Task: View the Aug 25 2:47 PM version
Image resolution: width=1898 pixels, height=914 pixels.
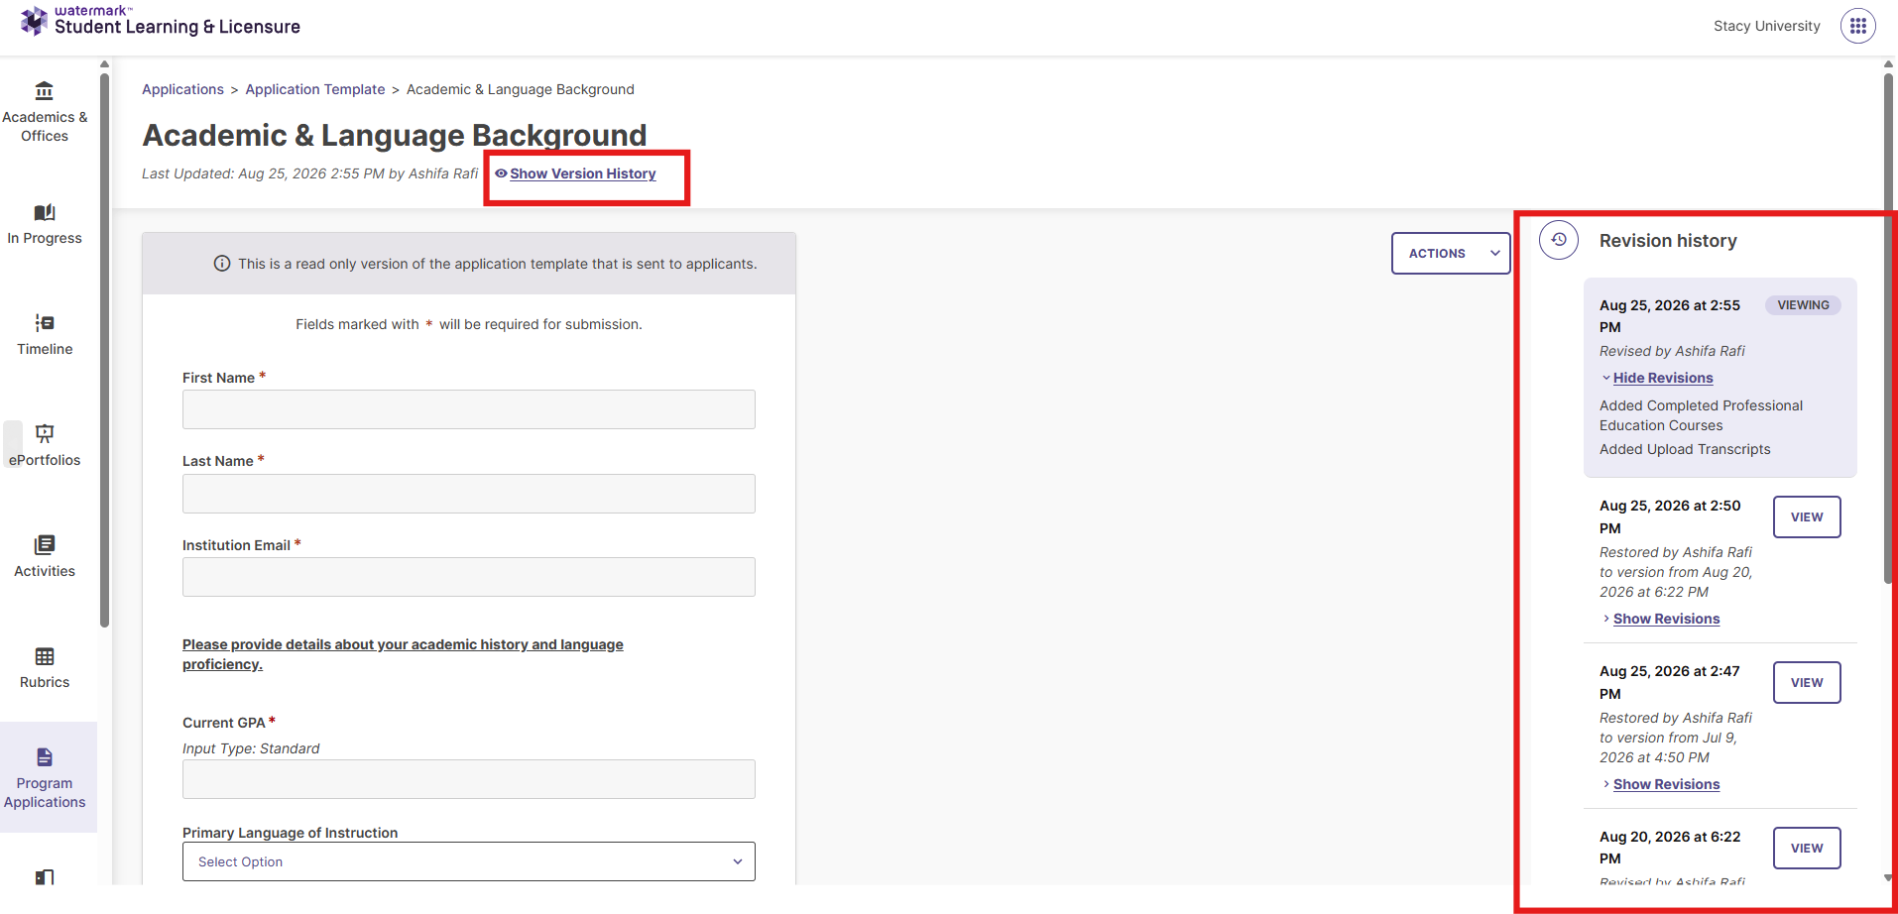Action: [1807, 682]
